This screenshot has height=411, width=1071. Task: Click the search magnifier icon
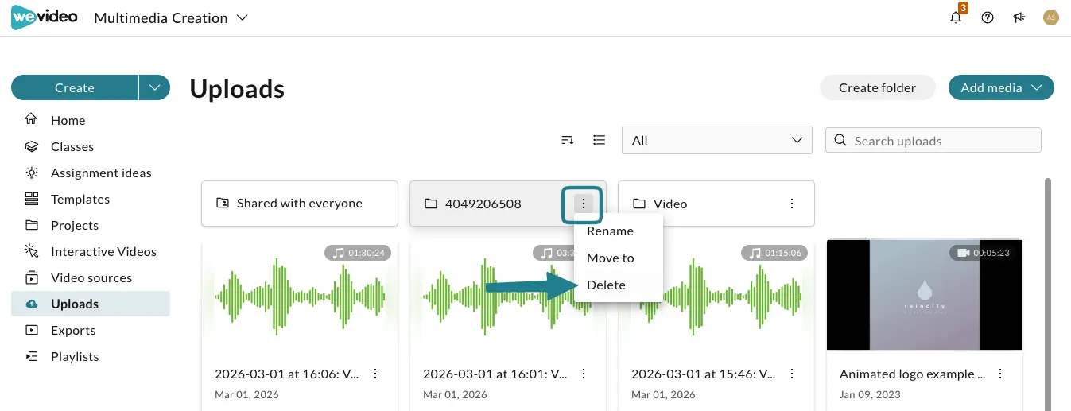pos(840,141)
